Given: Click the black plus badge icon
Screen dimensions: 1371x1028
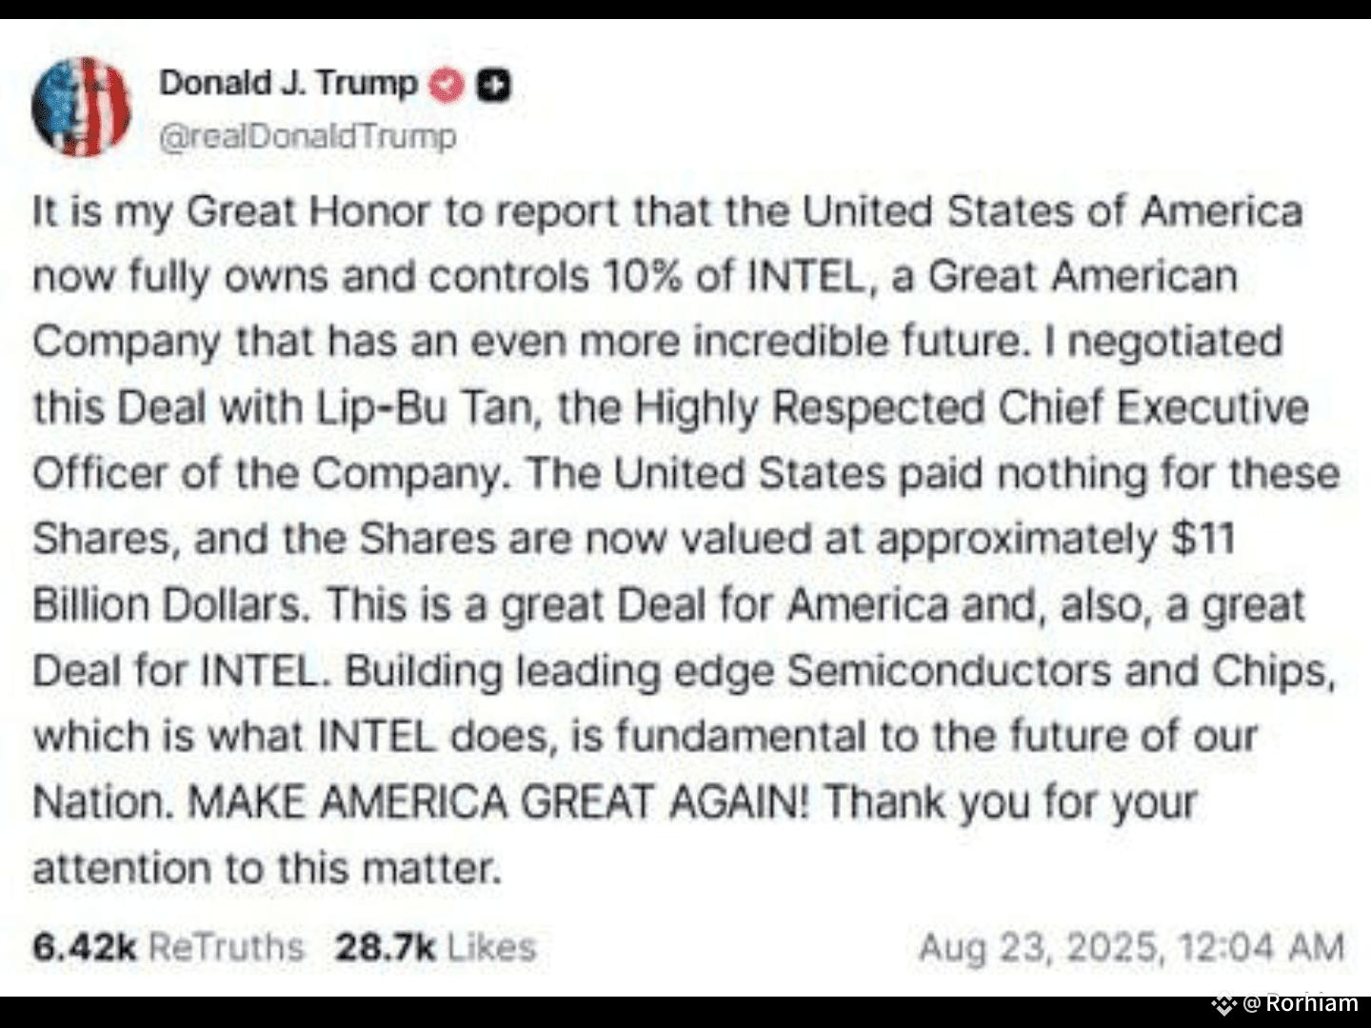Looking at the screenshot, I should [493, 85].
